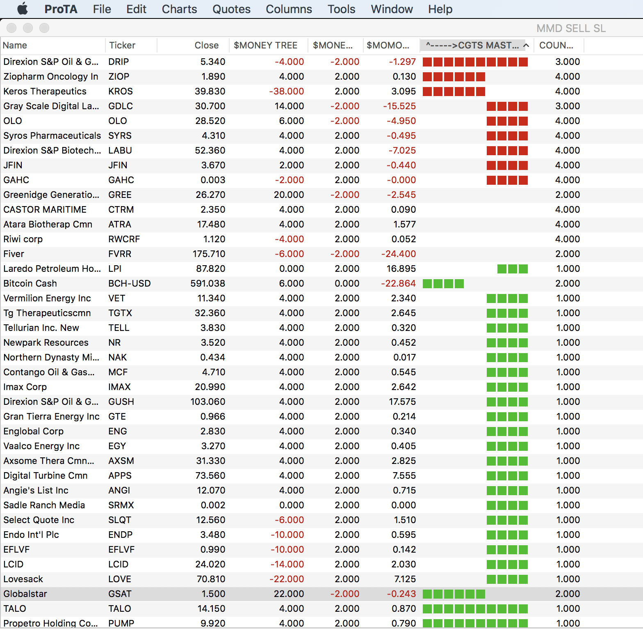643x629 pixels.
Task: Click the sort arrow on CGTS MAST column
Action: pyautogui.click(x=526, y=45)
